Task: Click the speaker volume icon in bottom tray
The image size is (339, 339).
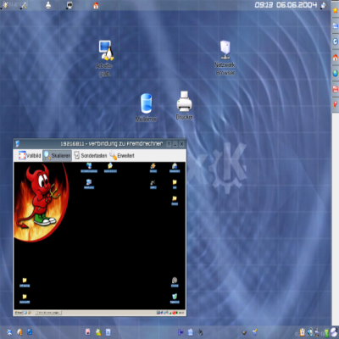Action: coord(310,331)
